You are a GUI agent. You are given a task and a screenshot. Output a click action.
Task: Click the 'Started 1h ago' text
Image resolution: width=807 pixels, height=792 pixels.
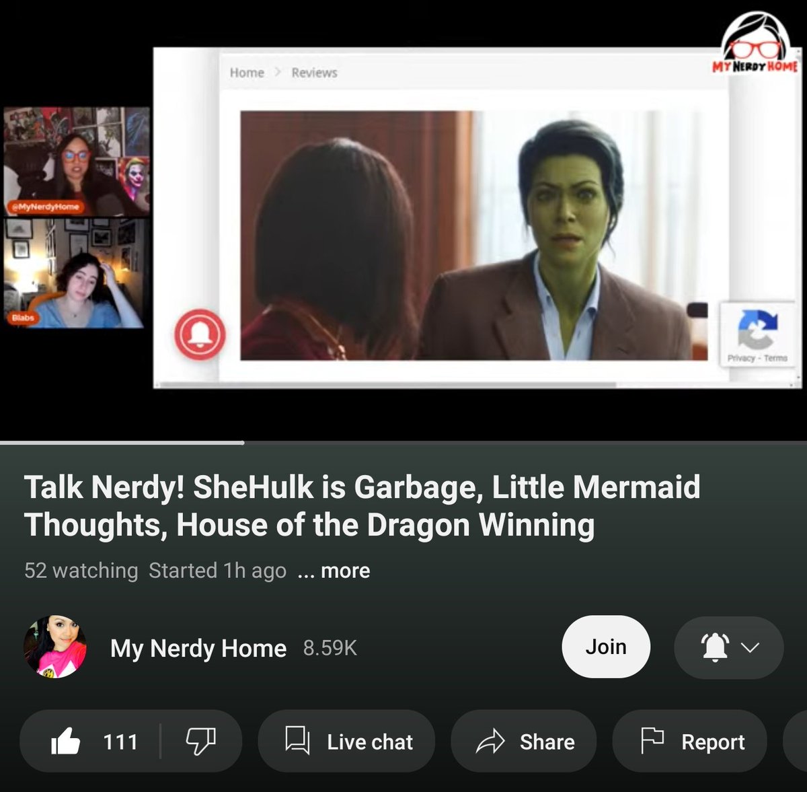click(217, 571)
